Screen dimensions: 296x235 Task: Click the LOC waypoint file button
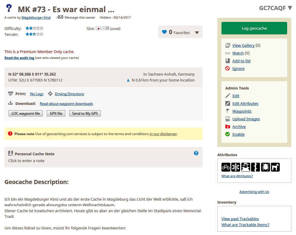tap(26, 113)
